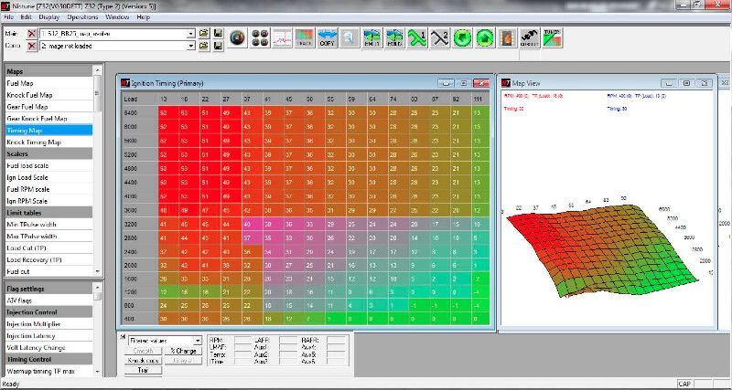Open Ign Load Scale

(48, 177)
